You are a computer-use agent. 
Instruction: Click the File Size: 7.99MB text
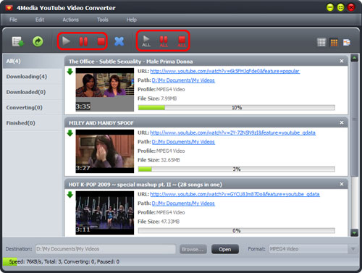tap(157, 98)
